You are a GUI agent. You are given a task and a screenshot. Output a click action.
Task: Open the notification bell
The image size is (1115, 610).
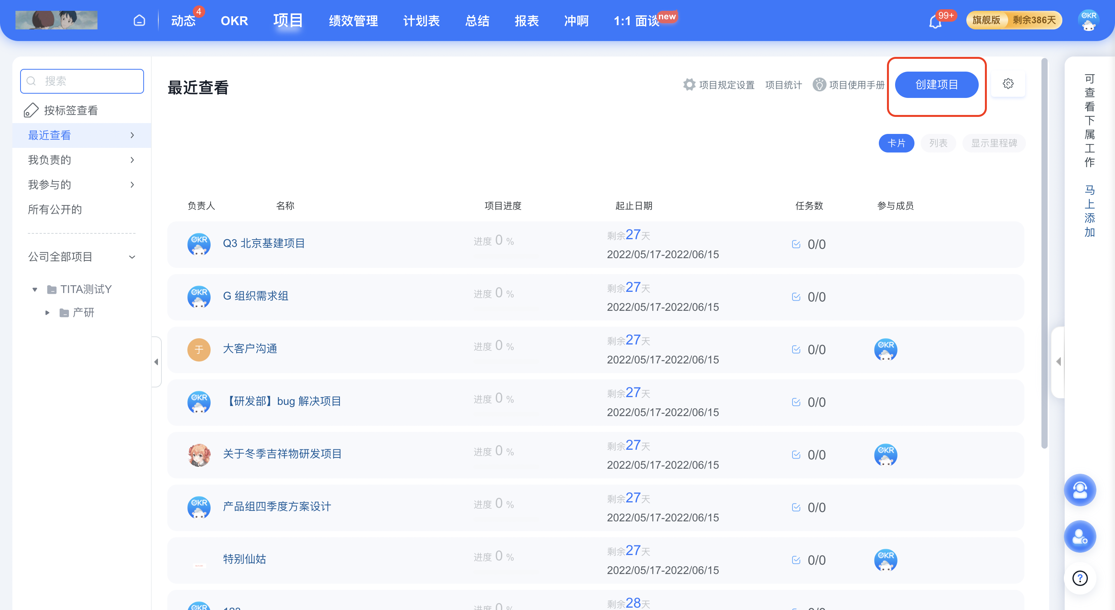[935, 22]
